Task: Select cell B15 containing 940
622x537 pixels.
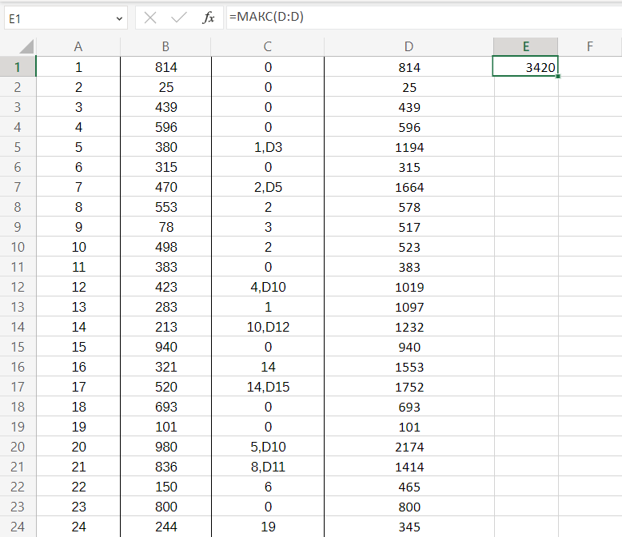Action: click(165, 347)
